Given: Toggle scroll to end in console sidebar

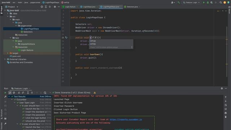Looking at the screenshot, I should coord(226,109).
